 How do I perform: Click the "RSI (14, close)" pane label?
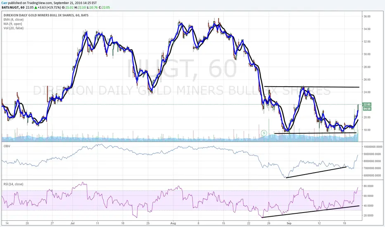point(13,184)
